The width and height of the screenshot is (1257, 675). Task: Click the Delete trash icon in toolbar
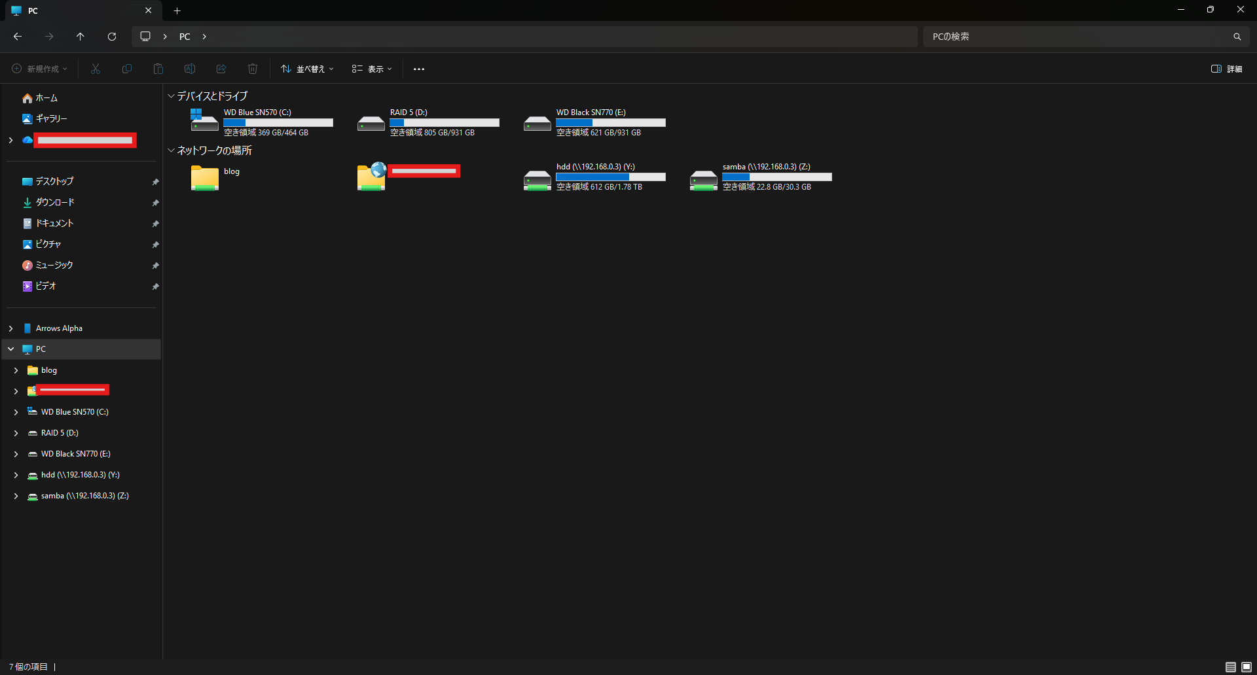[253, 69]
